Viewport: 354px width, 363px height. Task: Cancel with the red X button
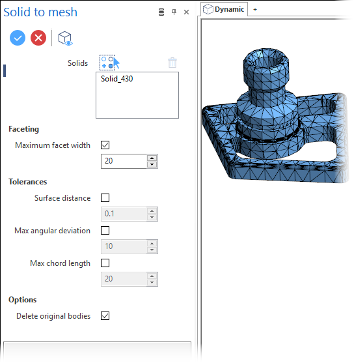click(x=38, y=38)
